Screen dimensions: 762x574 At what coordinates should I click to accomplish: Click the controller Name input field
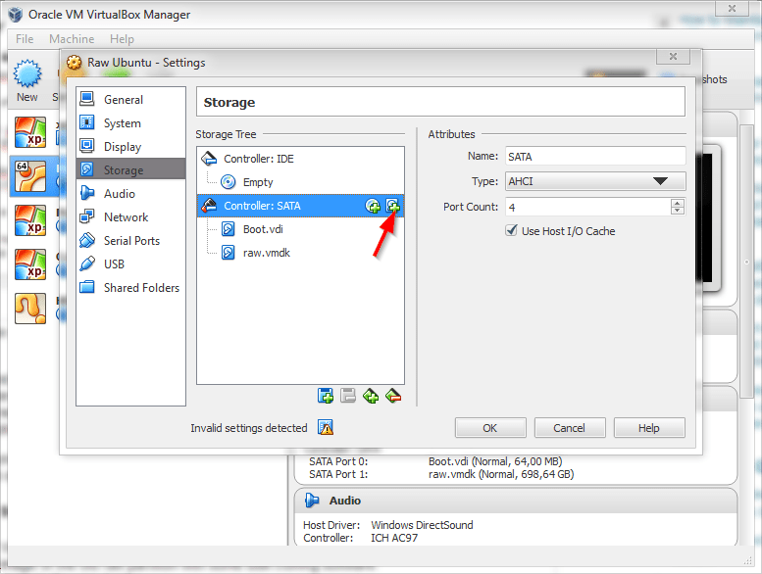pyautogui.click(x=595, y=157)
